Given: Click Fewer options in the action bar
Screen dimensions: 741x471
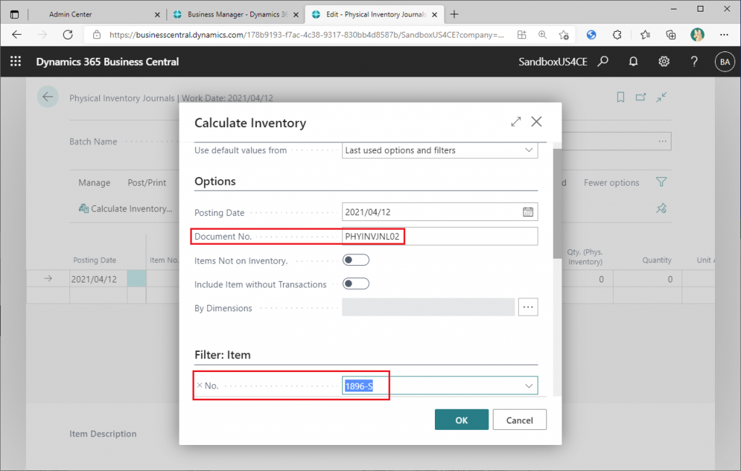Looking at the screenshot, I should coord(611,183).
